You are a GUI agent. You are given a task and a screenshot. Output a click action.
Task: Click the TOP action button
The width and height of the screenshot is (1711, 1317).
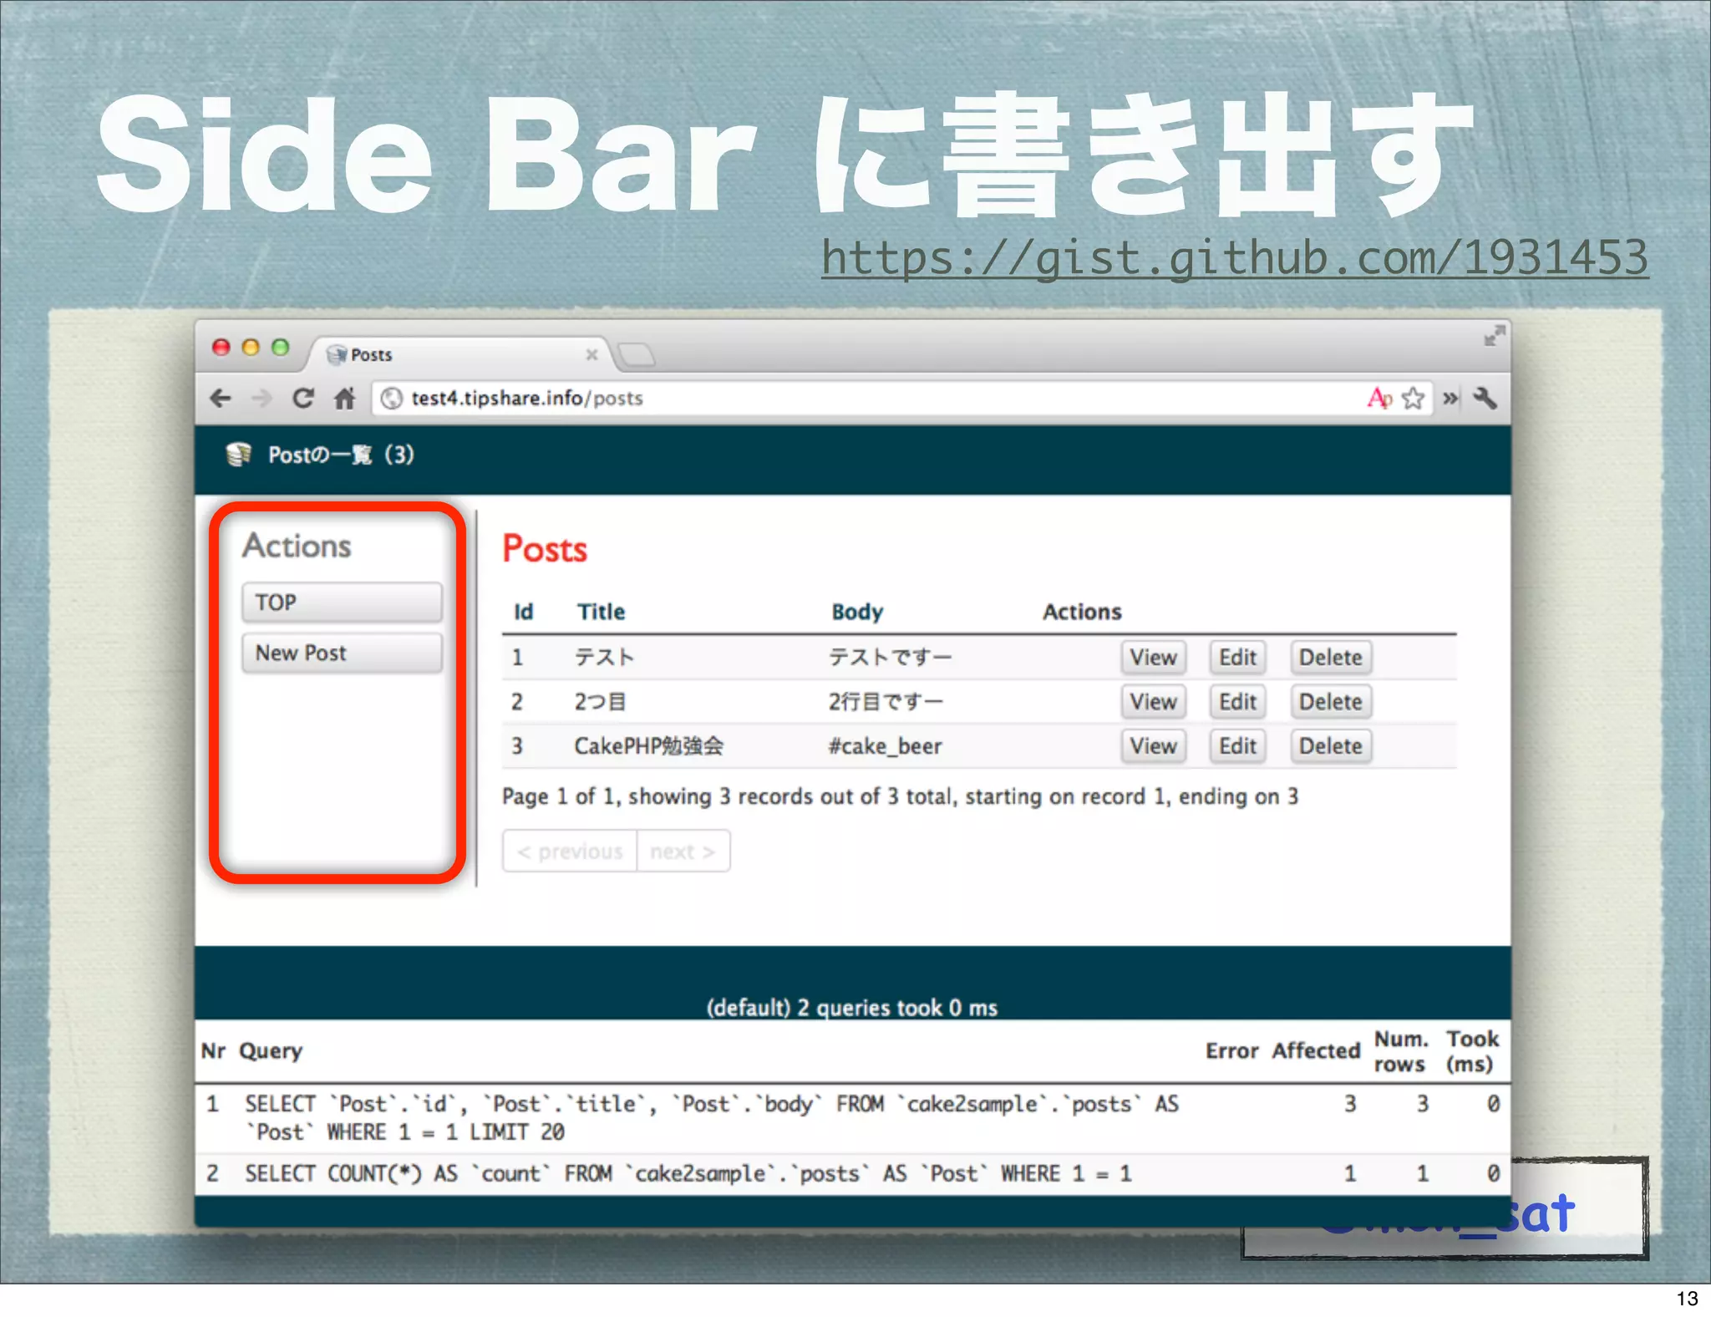click(x=342, y=602)
